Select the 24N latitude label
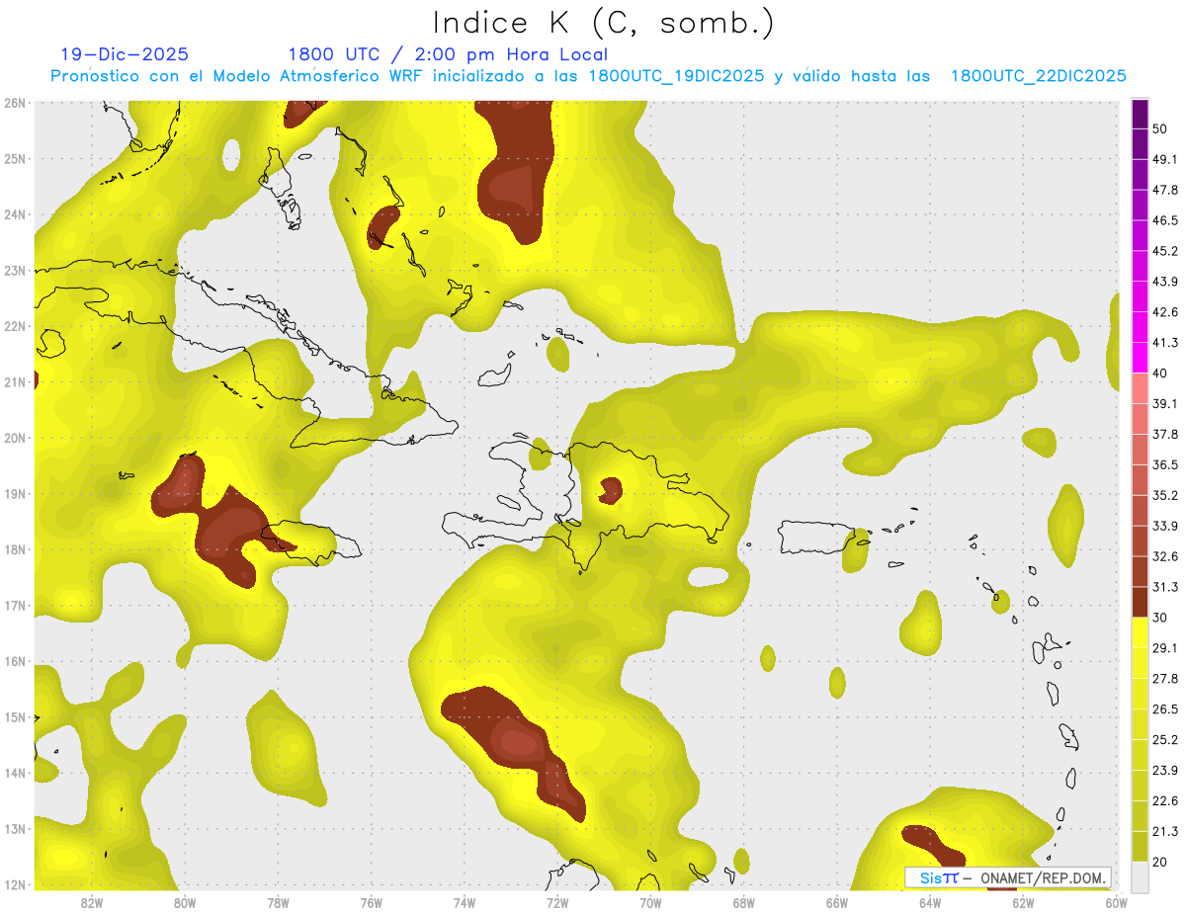 [x=14, y=214]
